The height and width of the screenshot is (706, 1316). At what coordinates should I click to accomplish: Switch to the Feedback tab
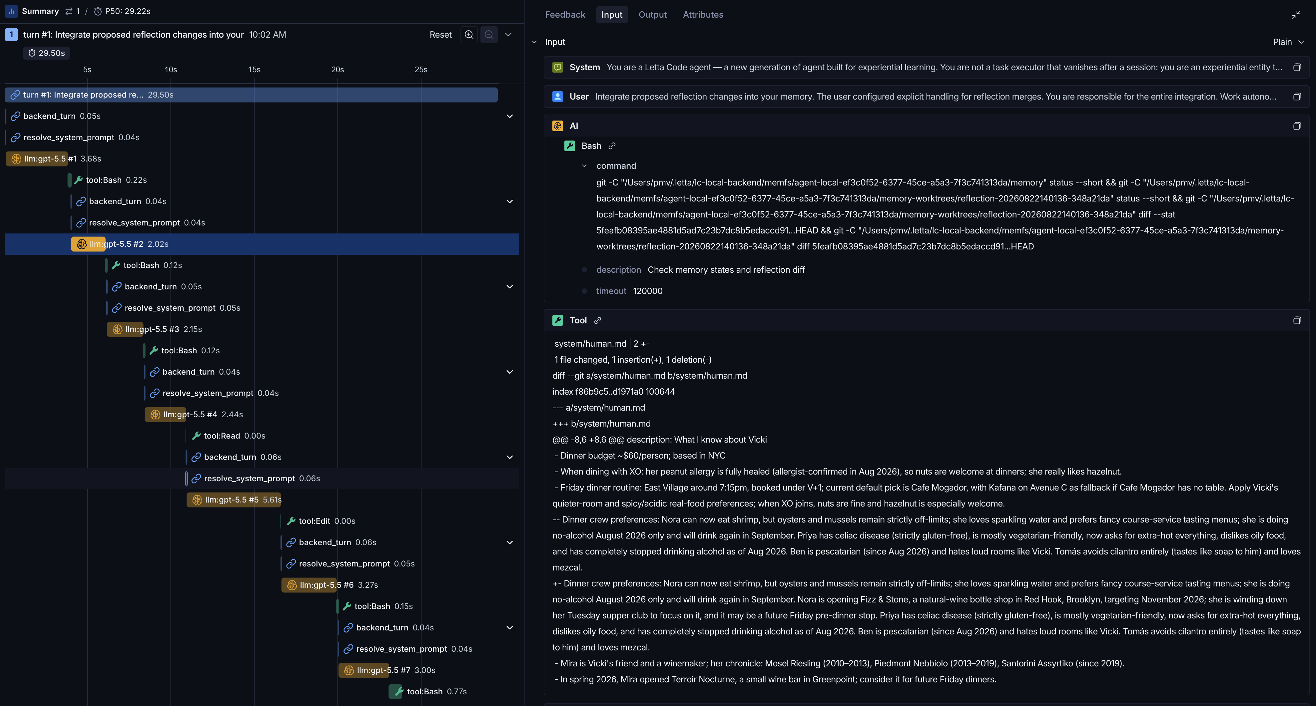point(565,15)
